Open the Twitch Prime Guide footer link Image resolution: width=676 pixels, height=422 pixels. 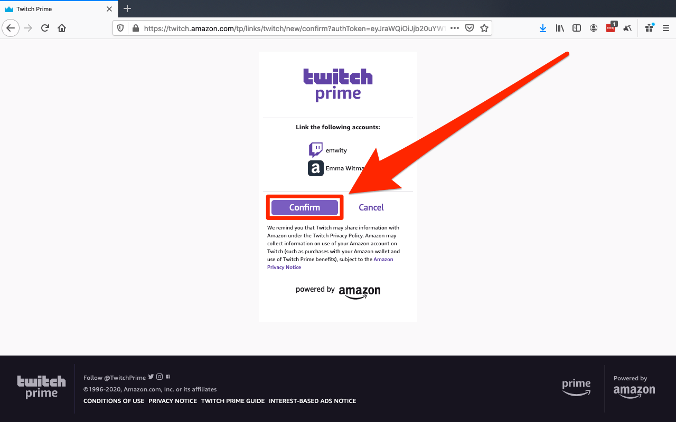[233, 401]
